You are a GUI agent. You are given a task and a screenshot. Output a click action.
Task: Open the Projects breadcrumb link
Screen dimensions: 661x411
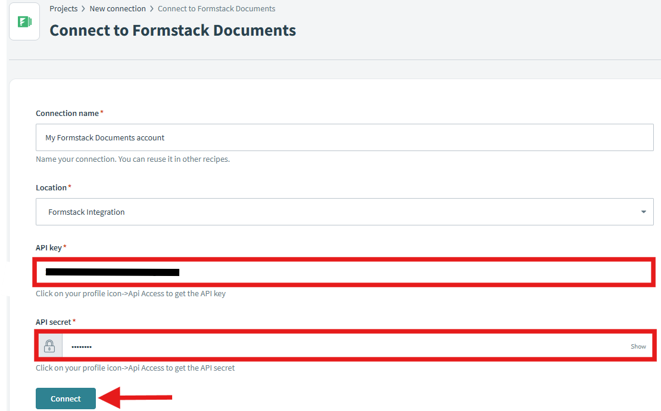coord(64,8)
